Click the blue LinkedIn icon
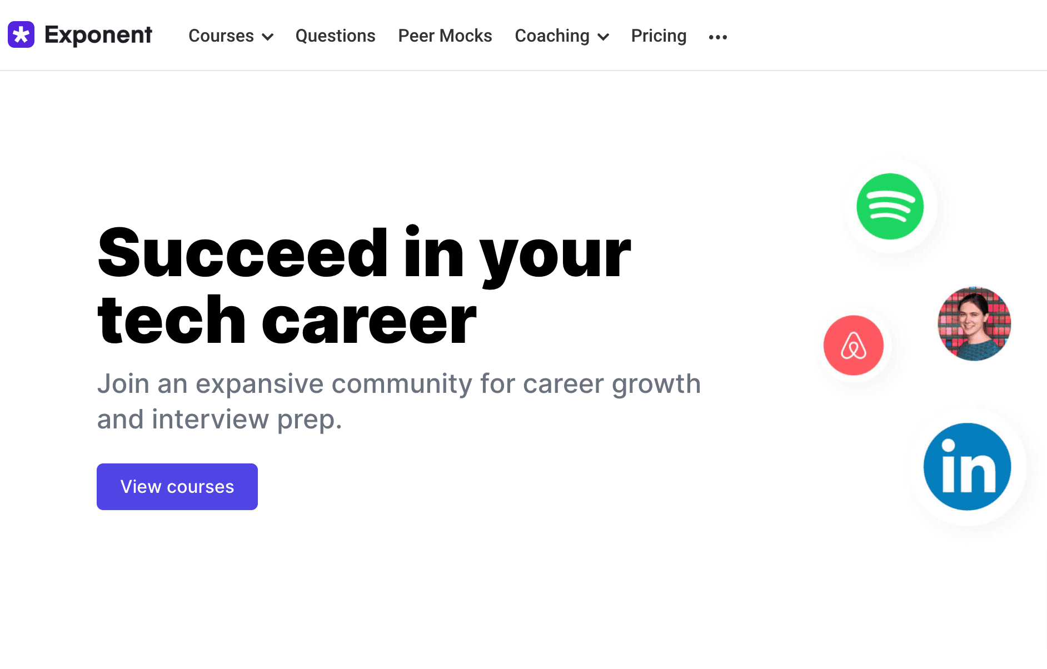Screen dimensions: 1047x669 click(x=967, y=466)
